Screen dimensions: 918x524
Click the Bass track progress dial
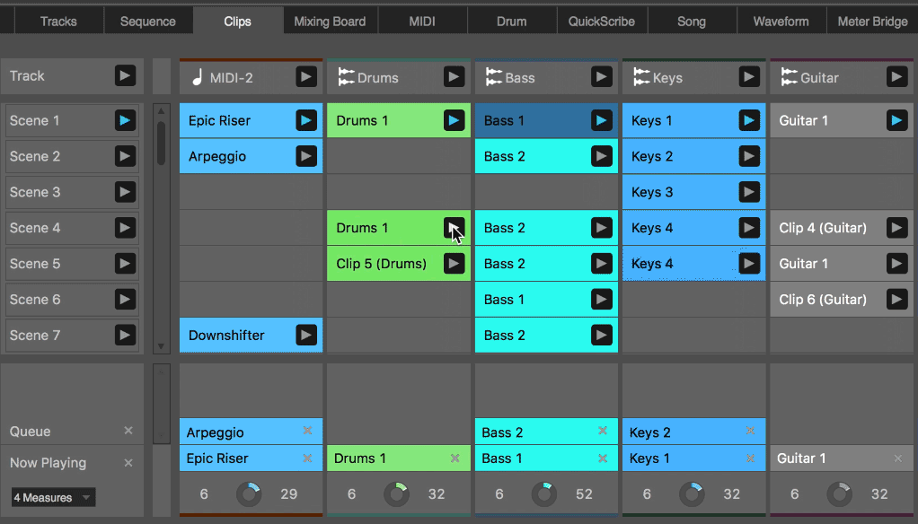click(543, 493)
